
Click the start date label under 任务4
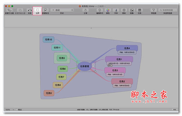point(127,52)
